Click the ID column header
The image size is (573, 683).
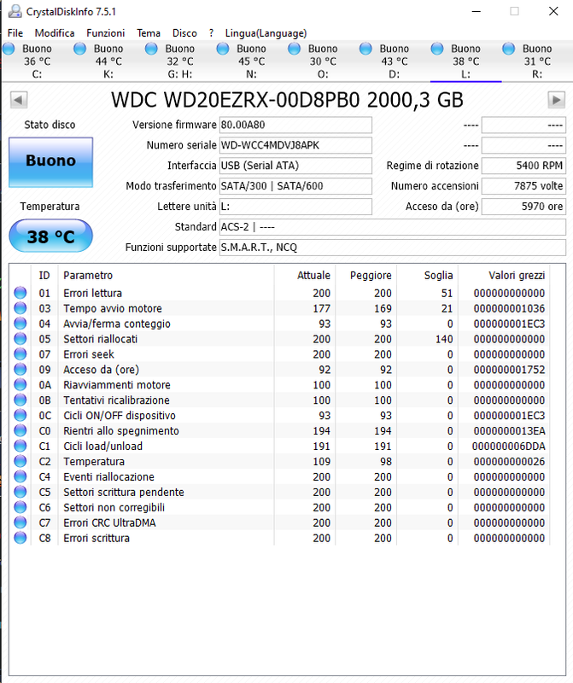point(44,275)
